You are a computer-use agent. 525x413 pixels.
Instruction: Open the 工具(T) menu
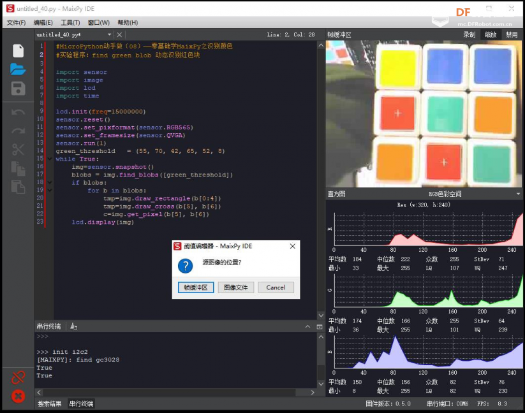[x=70, y=22]
